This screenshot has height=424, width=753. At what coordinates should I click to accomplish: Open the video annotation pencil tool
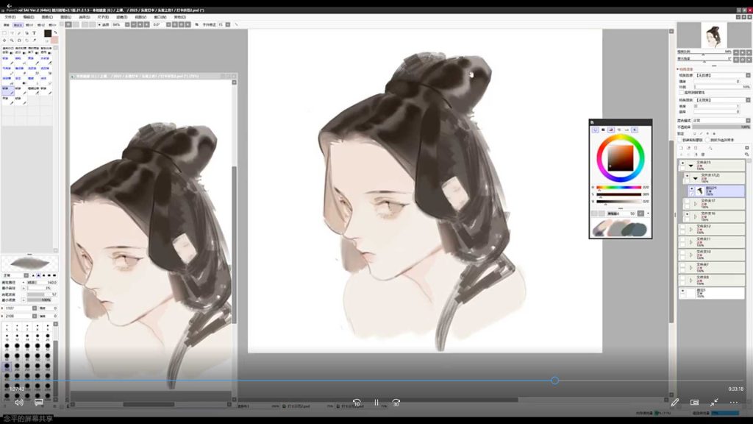point(674,403)
